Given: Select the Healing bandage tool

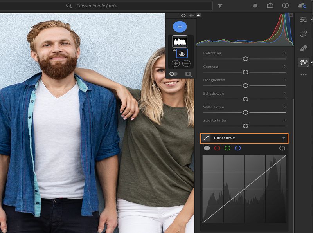Looking at the screenshot, I should tap(304, 48).
